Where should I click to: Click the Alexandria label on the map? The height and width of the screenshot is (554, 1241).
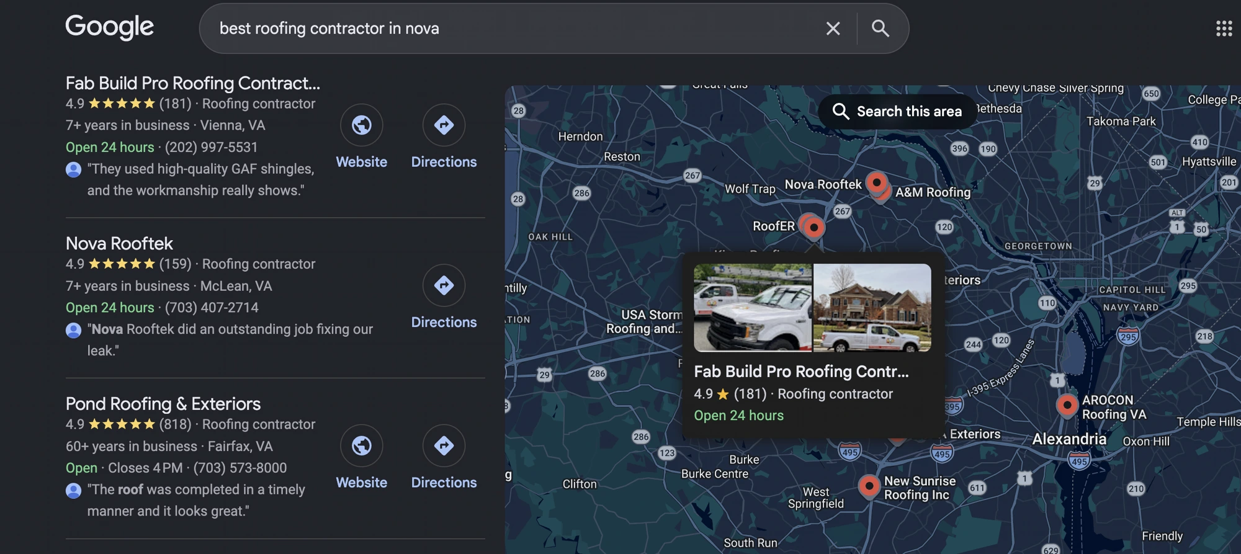click(1069, 439)
